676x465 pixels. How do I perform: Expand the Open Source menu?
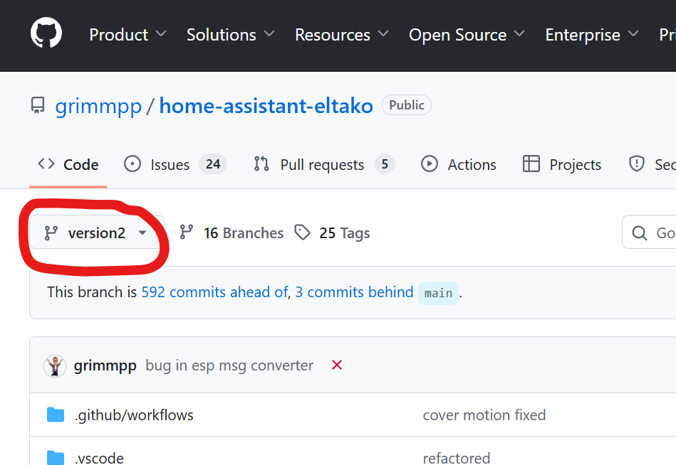coord(467,35)
